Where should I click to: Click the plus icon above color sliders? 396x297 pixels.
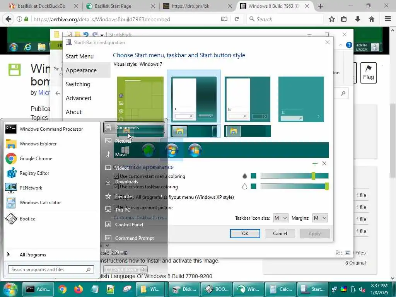tap(315, 164)
